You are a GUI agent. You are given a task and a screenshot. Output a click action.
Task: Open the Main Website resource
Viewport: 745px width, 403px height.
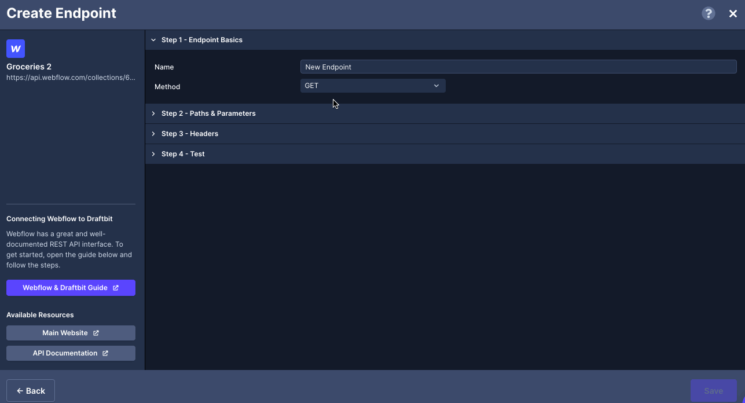tap(71, 333)
